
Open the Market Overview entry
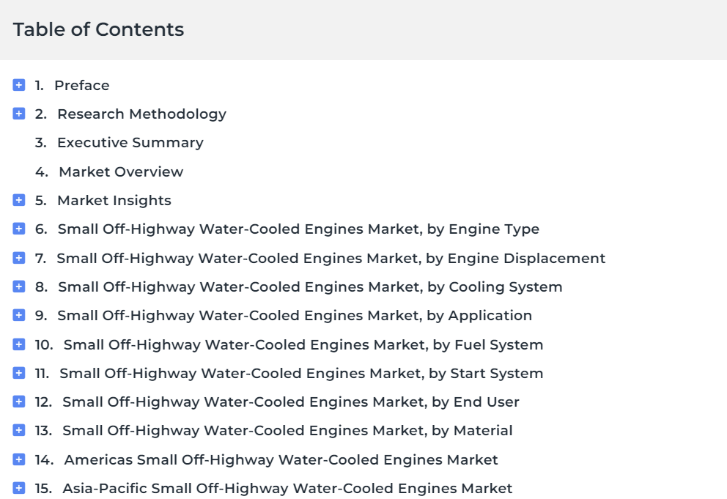(121, 171)
